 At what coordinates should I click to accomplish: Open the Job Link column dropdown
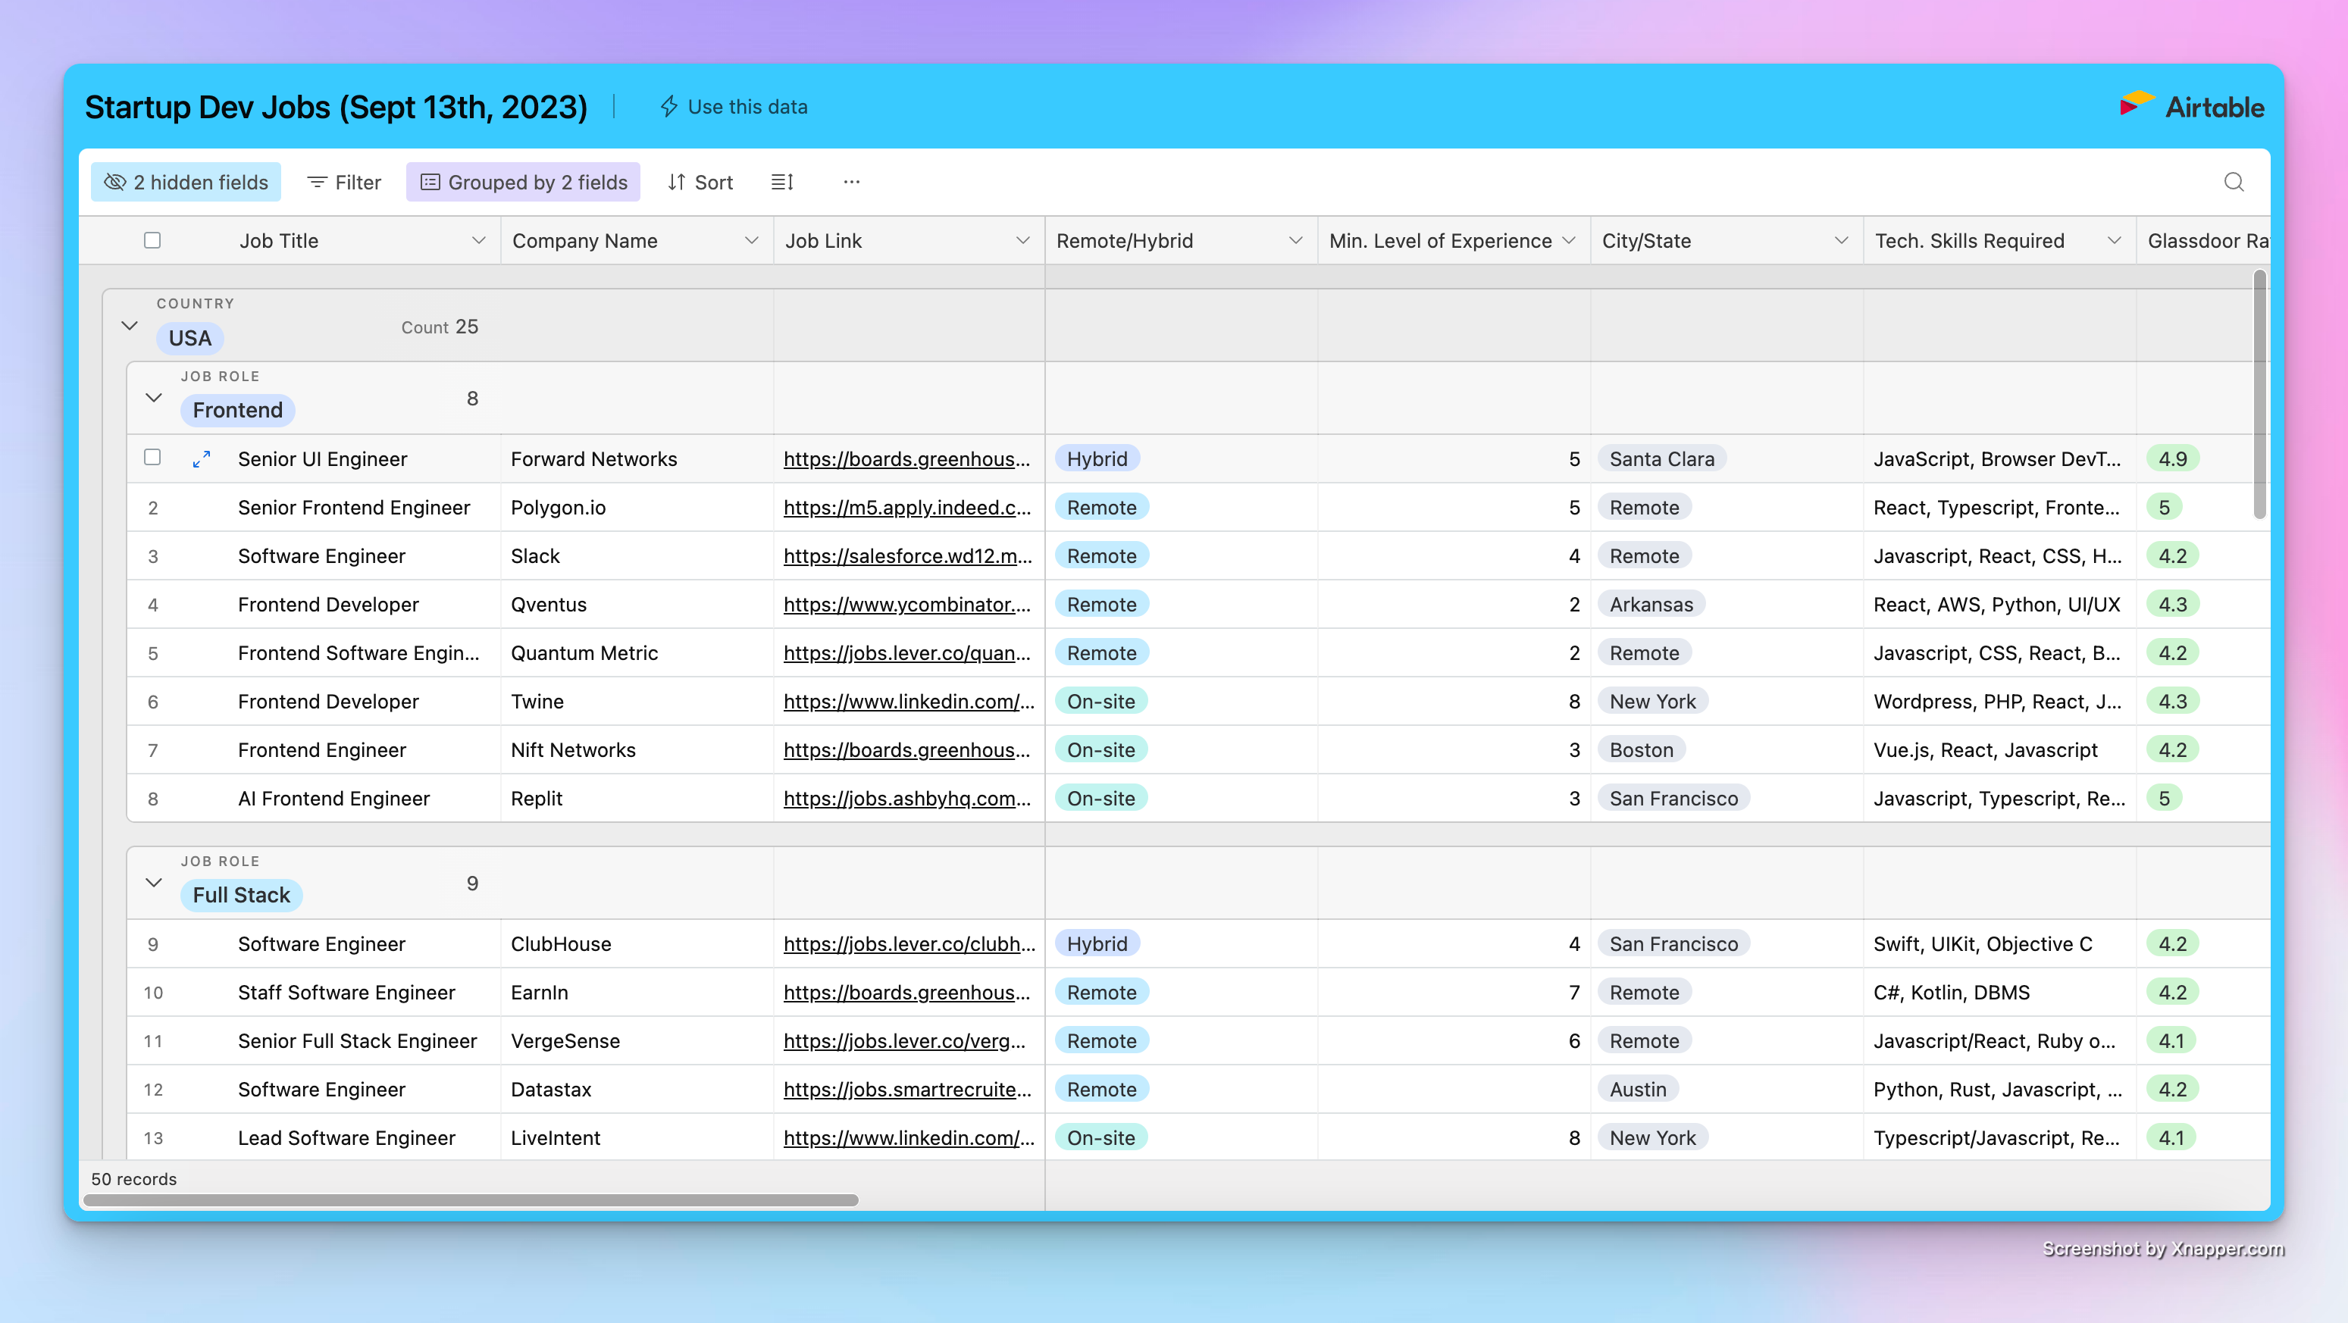[x=1022, y=240]
